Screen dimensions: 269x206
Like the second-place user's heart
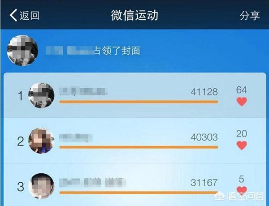click(x=242, y=146)
